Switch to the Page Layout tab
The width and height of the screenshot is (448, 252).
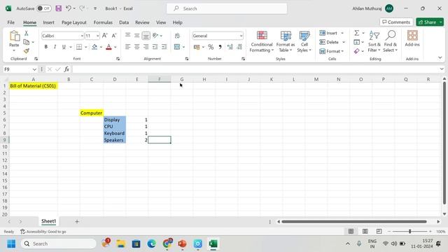click(x=74, y=22)
